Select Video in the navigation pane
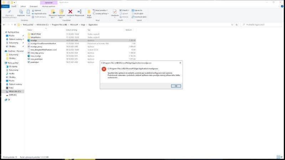285x160 pixels. pyautogui.click(x=11, y=88)
